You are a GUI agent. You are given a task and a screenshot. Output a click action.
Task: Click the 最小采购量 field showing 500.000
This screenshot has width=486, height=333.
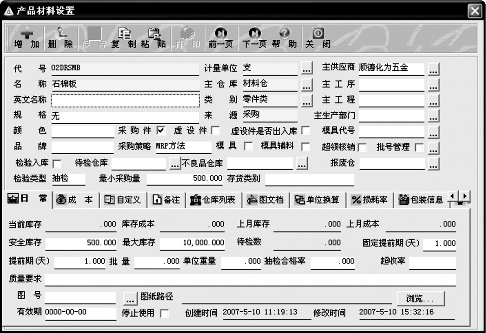(x=184, y=179)
